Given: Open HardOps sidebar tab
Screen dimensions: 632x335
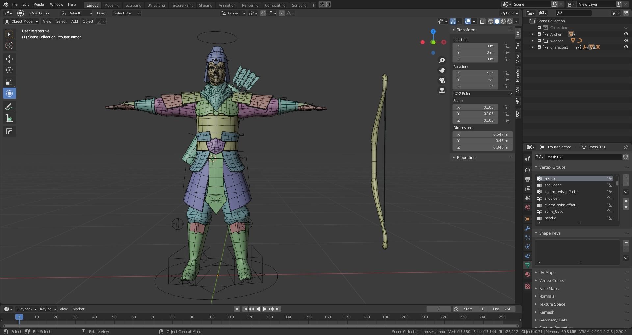Looking at the screenshot, I should 518,75.
